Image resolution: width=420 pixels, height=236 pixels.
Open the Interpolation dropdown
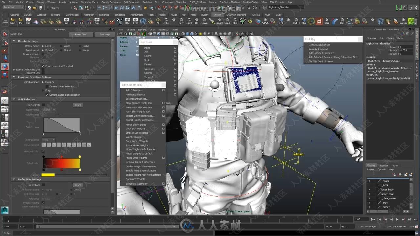[x=49, y=140]
